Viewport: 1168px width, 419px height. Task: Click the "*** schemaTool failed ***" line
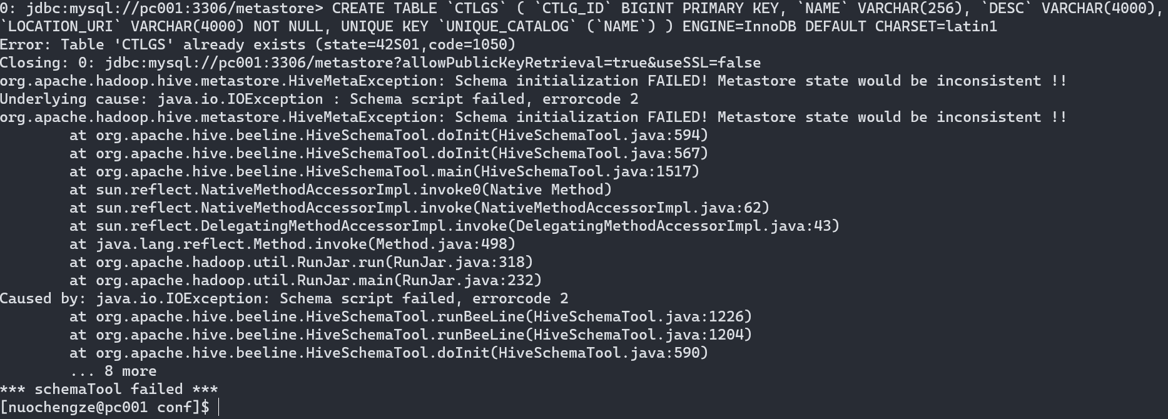click(x=109, y=390)
